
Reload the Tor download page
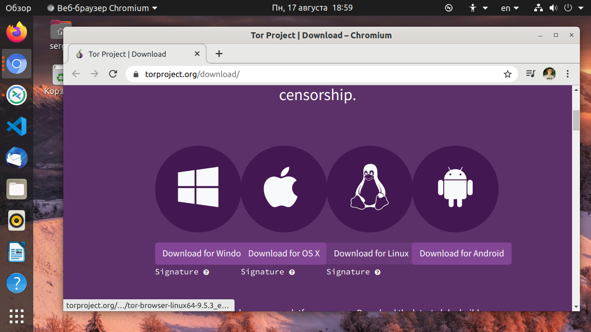tap(113, 74)
